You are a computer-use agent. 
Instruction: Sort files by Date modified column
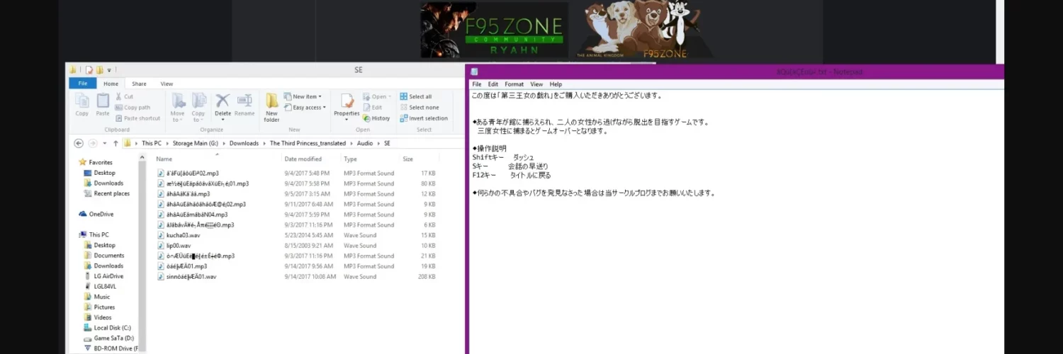coord(304,159)
